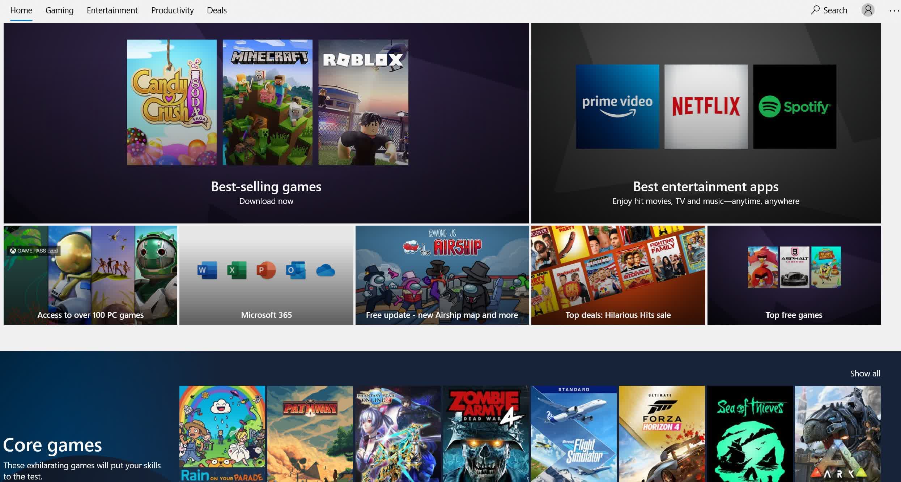
Task: Click the Among Us Airship update banner
Action: (442, 275)
